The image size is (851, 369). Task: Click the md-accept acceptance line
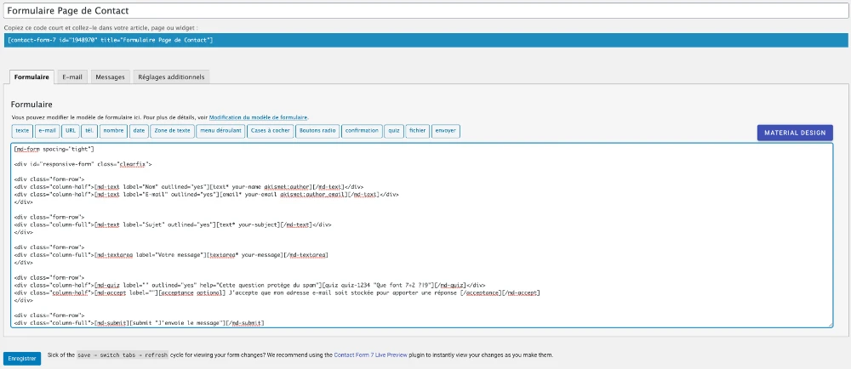[x=277, y=292]
